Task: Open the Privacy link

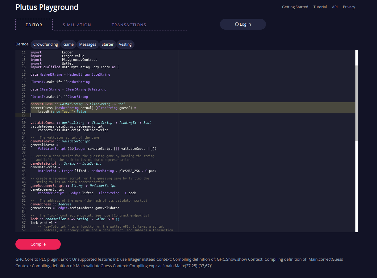Action: pyautogui.click(x=349, y=7)
